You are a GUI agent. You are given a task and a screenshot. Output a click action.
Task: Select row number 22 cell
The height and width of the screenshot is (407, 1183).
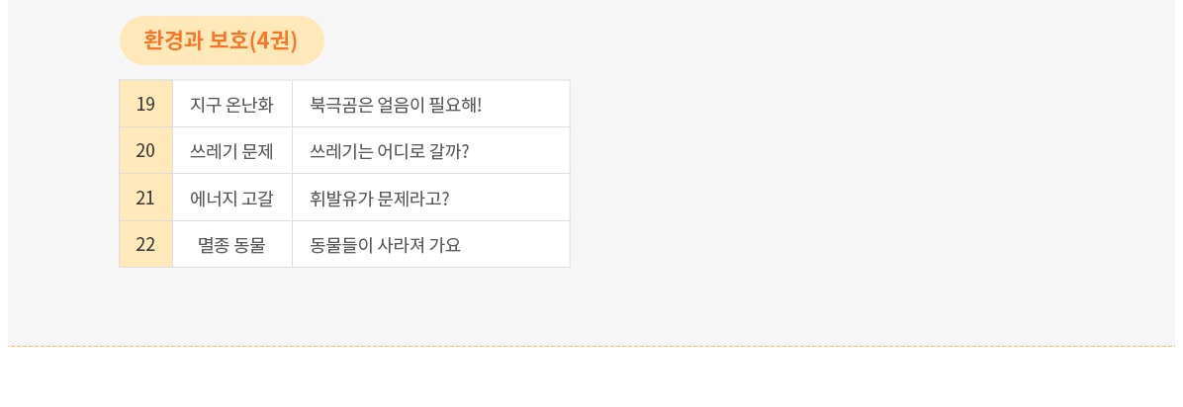point(145,244)
